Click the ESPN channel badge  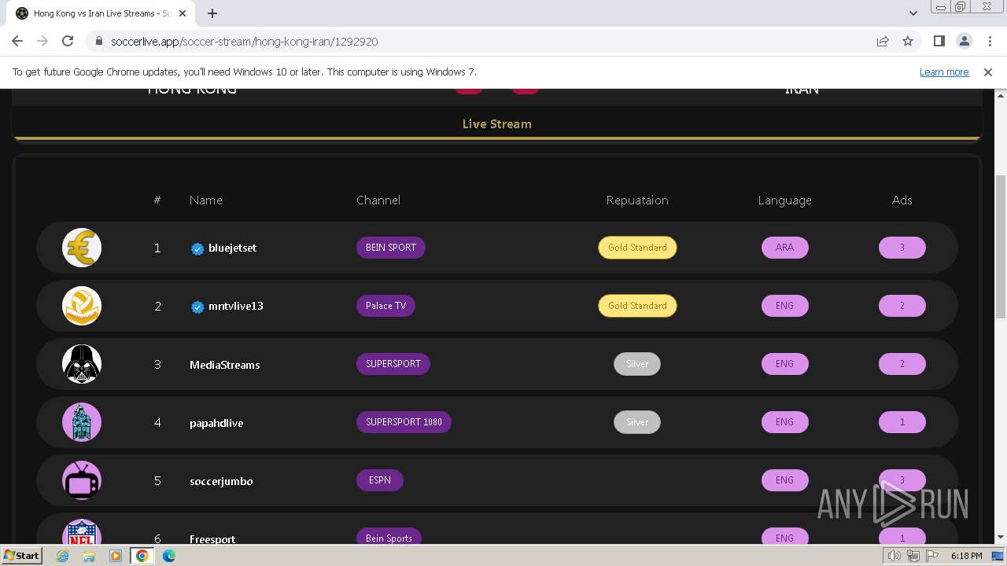pyautogui.click(x=380, y=480)
